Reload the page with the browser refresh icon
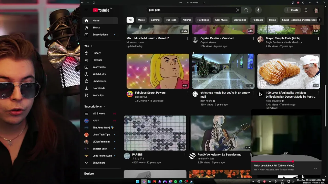 94,3
